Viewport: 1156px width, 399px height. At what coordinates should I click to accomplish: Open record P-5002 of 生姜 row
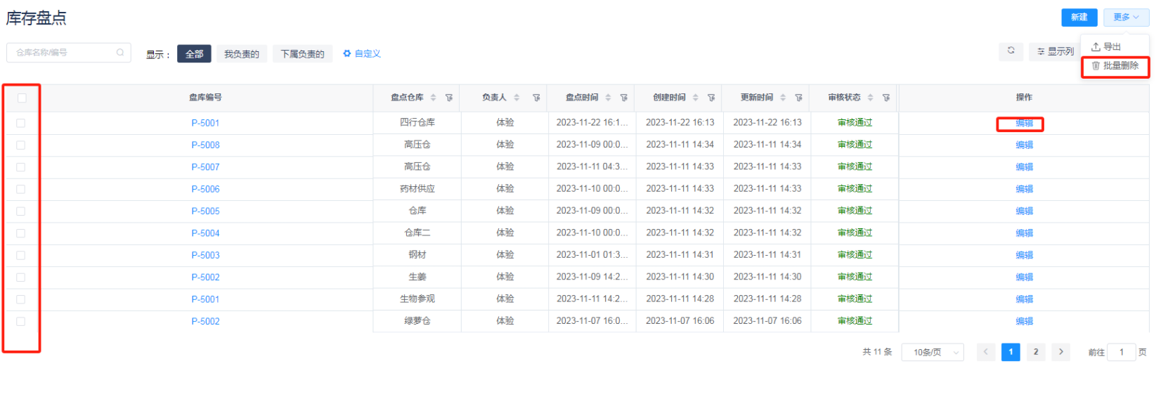(x=205, y=277)
